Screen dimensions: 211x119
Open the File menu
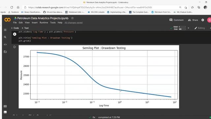click(x=15, y=22)
